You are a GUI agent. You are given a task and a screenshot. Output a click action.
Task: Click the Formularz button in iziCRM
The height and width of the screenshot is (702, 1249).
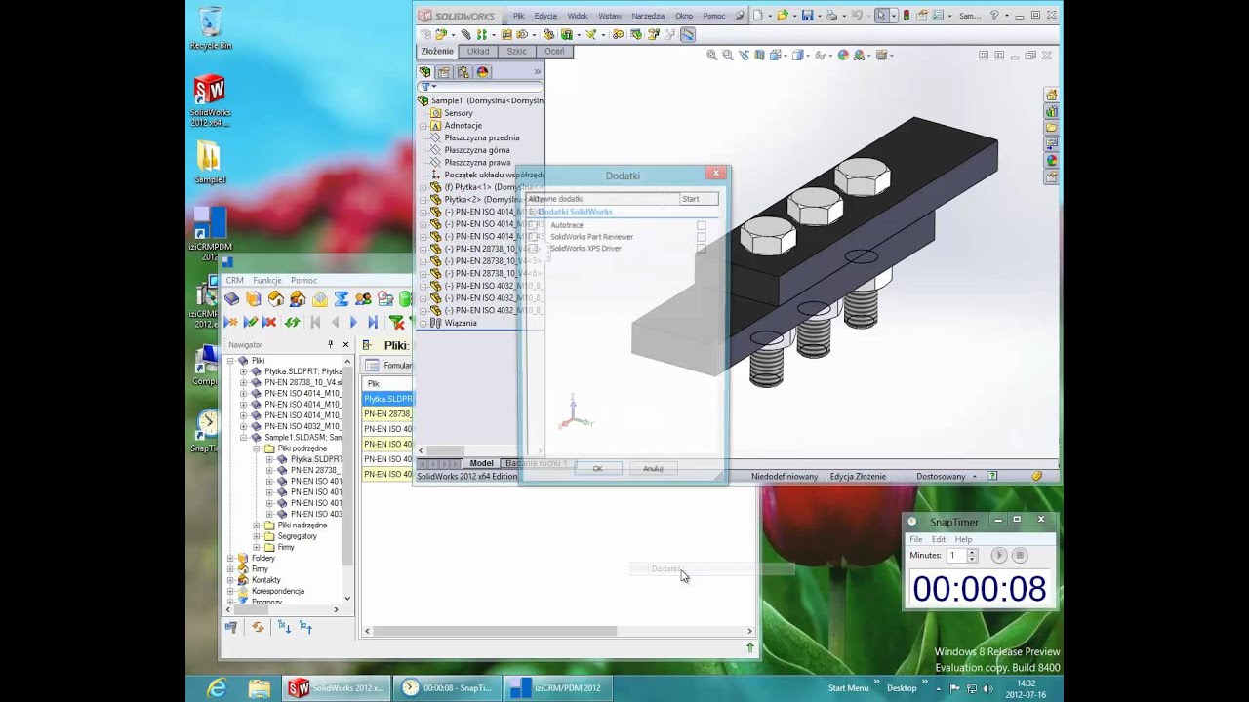388,365
